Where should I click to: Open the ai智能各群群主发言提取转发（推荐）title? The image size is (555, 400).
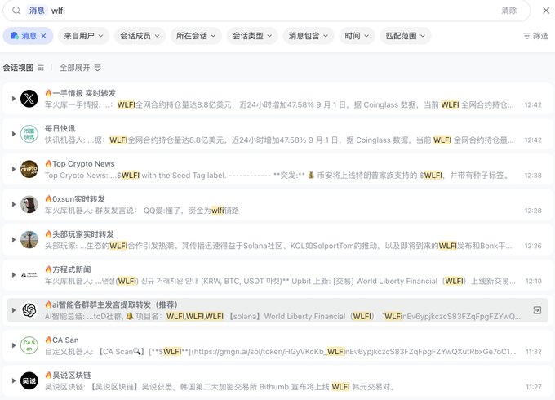coord(111,304)
